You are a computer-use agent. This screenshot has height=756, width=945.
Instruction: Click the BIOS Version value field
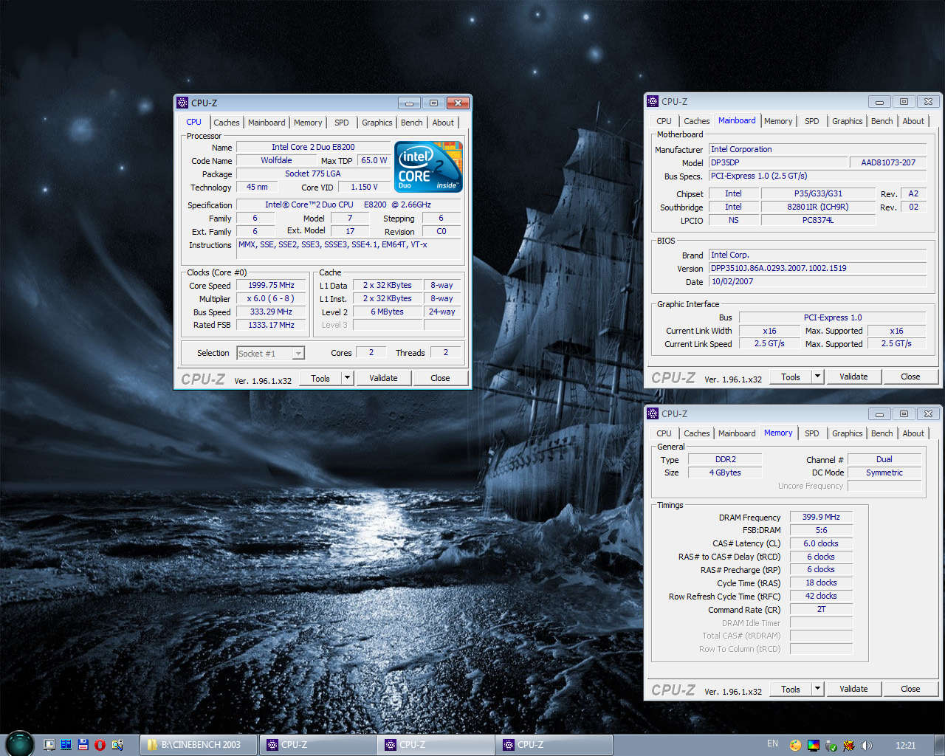tap(817, 269)
